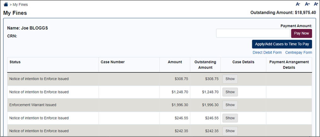Click the Status column header
The height and width of the screenshot is (137, 320).
[15, 62]
